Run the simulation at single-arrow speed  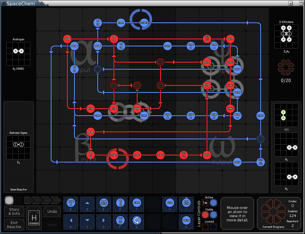tap(28, 200)
